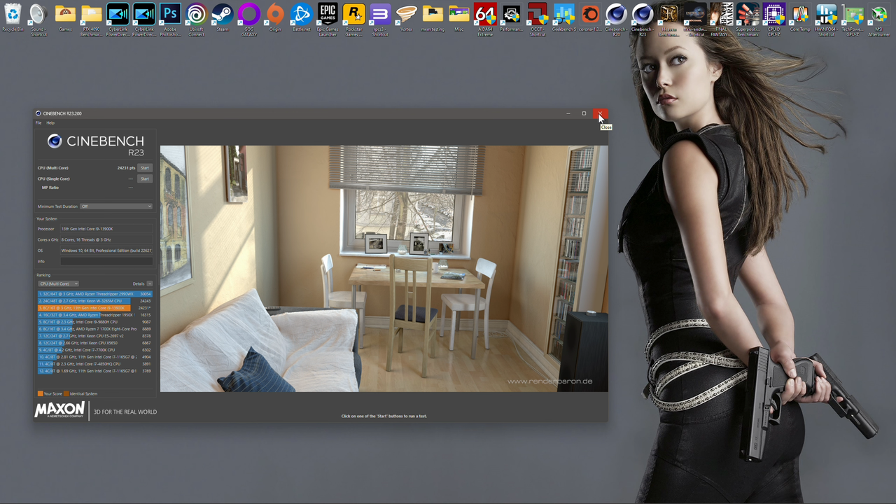896x504 pixels.
Task: Open the RTX 4090 Benchmarks folder
Action: [x=91, y=20]
